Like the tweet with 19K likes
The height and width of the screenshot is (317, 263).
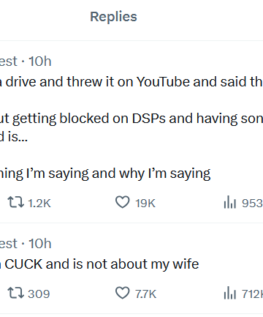click(122, 202)
